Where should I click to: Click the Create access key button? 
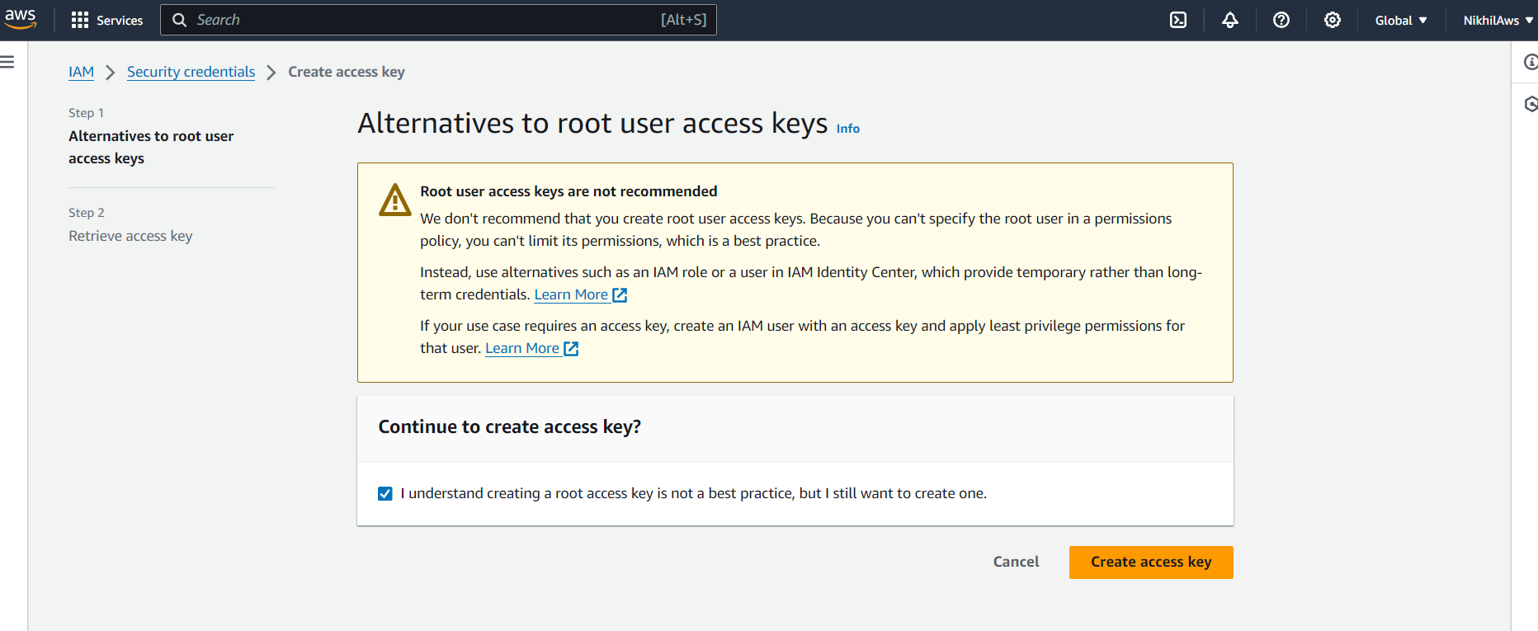1151,562
